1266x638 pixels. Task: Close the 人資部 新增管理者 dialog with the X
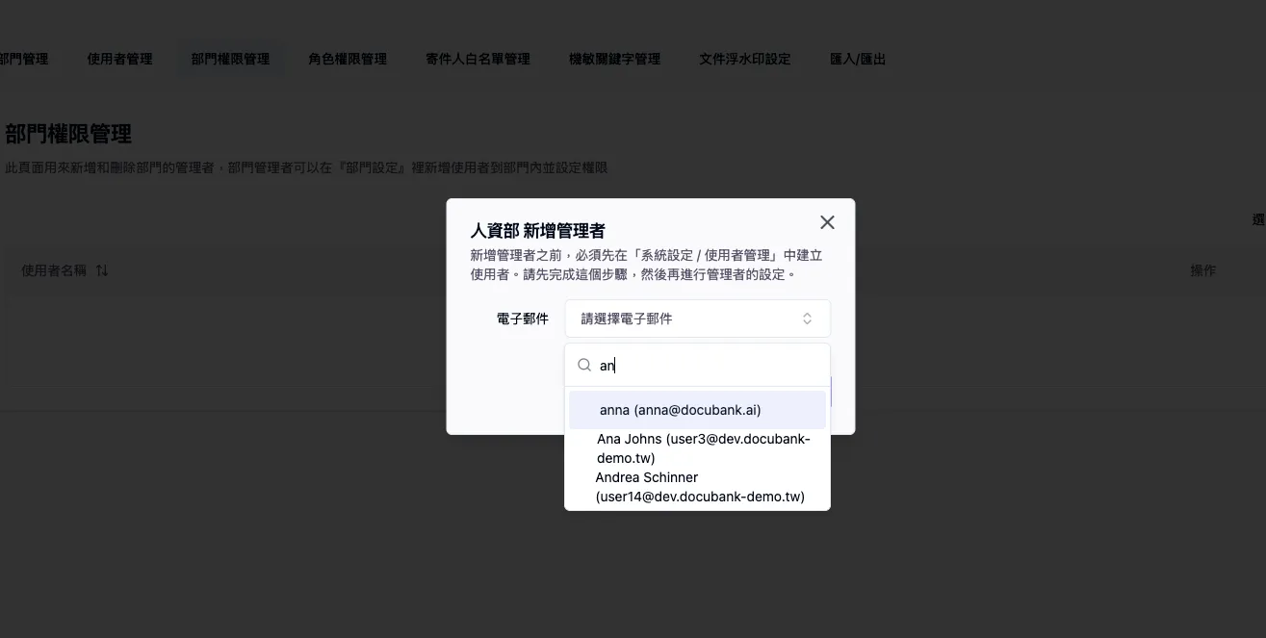pos(826,221)
